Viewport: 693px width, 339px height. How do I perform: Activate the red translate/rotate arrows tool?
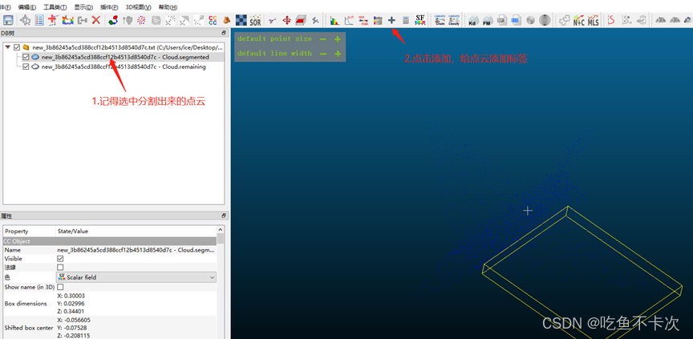coord(287,20)
